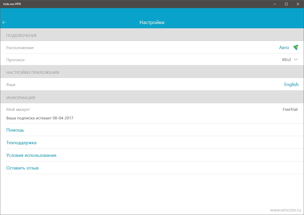Click the location flag icon next to Авто
Image resolution: width=304 pixels, height=215 pixels.
coord(295,47)
